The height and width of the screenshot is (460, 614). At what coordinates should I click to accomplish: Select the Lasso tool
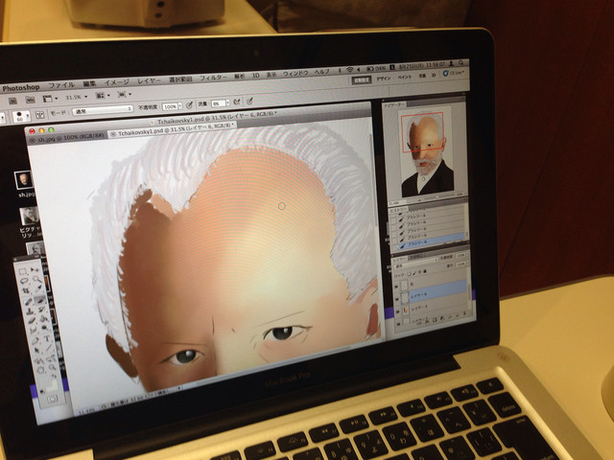tap(25, 281)
